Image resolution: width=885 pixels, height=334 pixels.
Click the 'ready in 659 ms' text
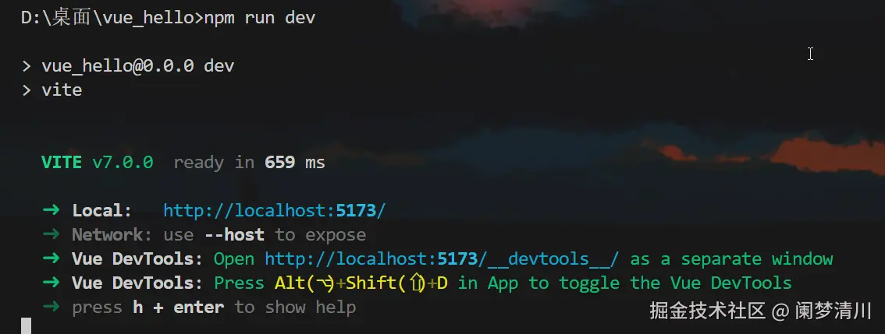click(x=249, y=163)
